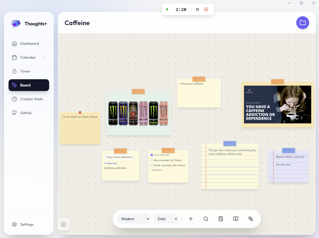319x238 pixels.
Task: Open the purple folder button
Action: click(x=303, y=23)
